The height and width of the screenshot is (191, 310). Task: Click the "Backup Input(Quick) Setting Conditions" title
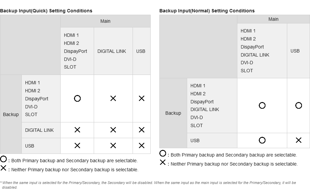pyautogui.click(x=46, y=11)
